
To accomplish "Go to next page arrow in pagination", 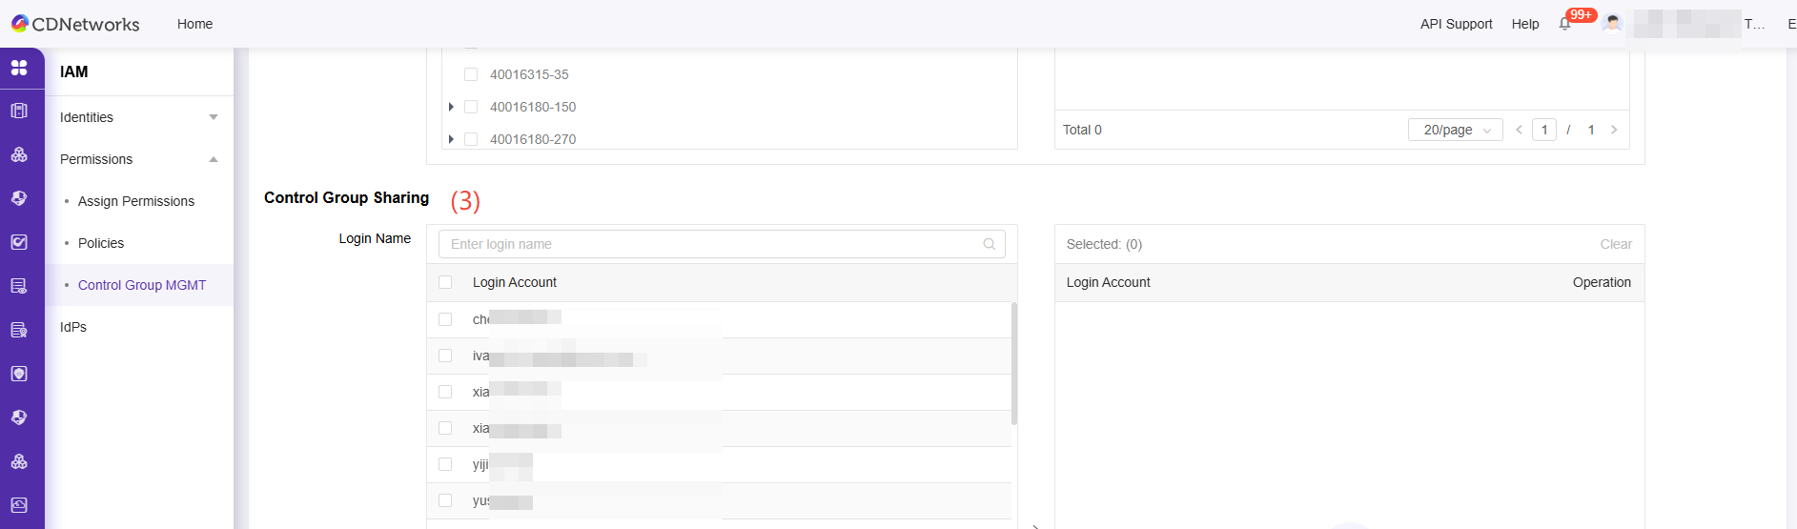I will (1614, 130).
